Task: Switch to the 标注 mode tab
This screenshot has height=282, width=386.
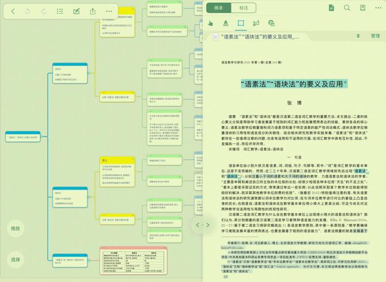Action: click(x=244, y=8)
